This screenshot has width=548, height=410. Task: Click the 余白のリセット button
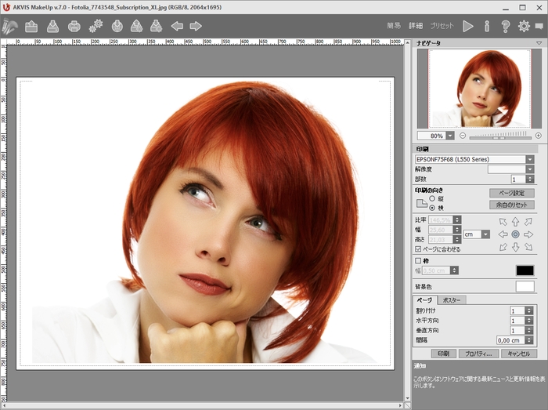(x=512, y=205)
